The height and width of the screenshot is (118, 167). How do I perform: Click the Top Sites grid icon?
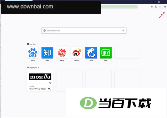coord(28,44)
